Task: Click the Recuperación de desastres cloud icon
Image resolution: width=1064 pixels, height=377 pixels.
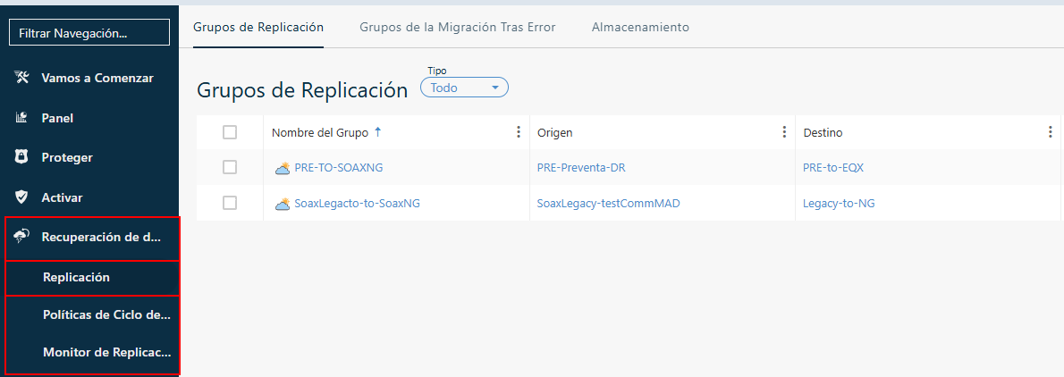Action: click(x=22, y=237)
